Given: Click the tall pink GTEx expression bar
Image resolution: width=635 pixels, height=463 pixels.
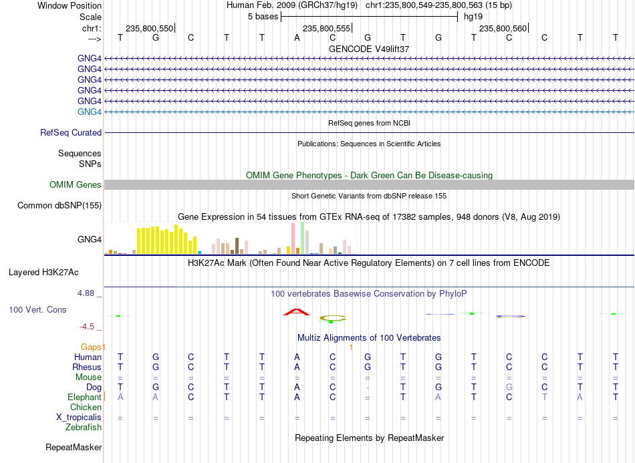Looking at the screenshot, I should 293,239.
